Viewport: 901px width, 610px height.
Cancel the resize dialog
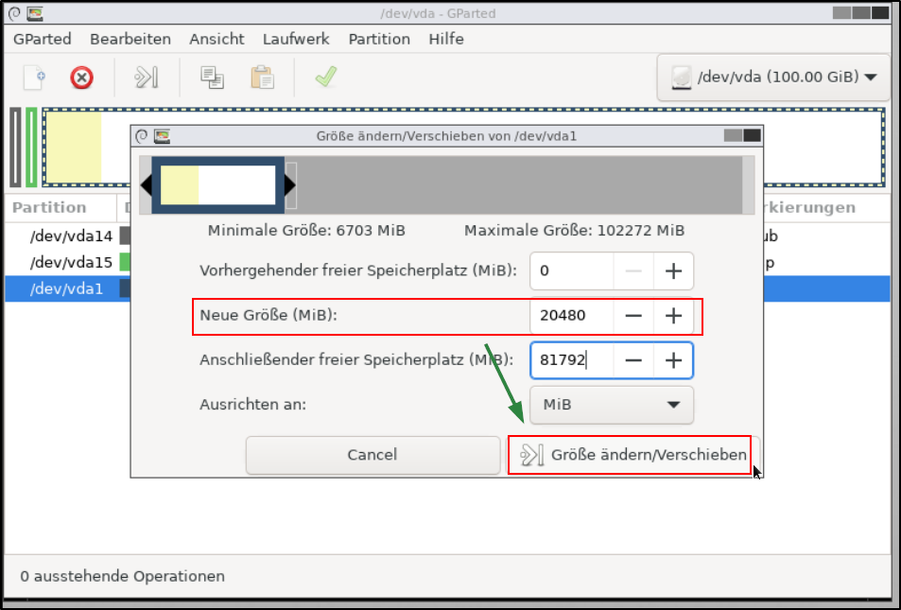tap(373, 455)
